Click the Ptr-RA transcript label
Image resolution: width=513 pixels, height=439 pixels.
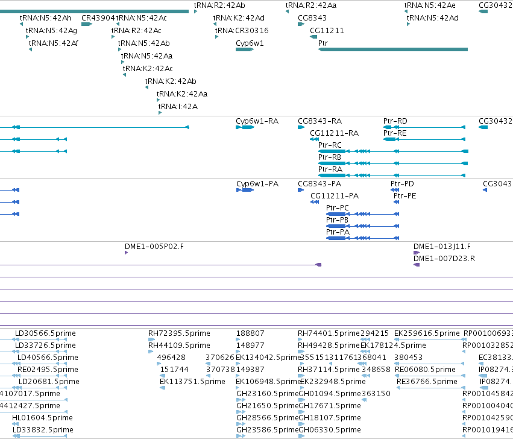[330, 169]
